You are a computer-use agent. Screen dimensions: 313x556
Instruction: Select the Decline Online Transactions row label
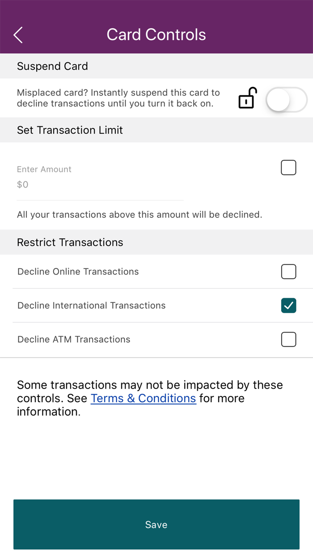78,271
